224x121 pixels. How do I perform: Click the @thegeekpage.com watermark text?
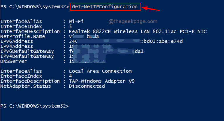click(x=133, y=22)
